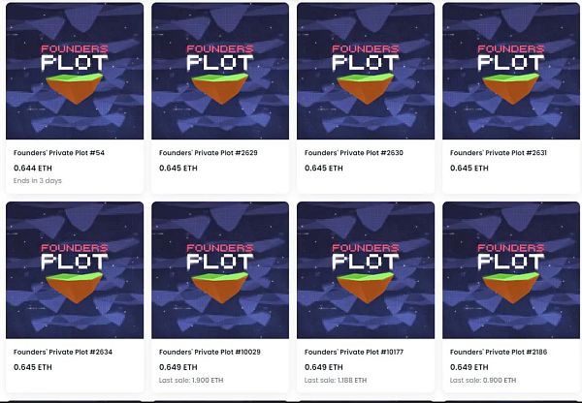The width and height of the screenshot is (582, 403).
Task: Click the "Founders' Private Plot #2631" title text
Action: click(499, 153)
